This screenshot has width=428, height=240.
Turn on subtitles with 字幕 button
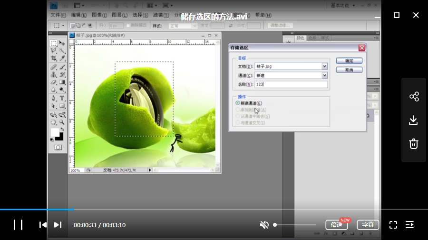coord(368,225)
